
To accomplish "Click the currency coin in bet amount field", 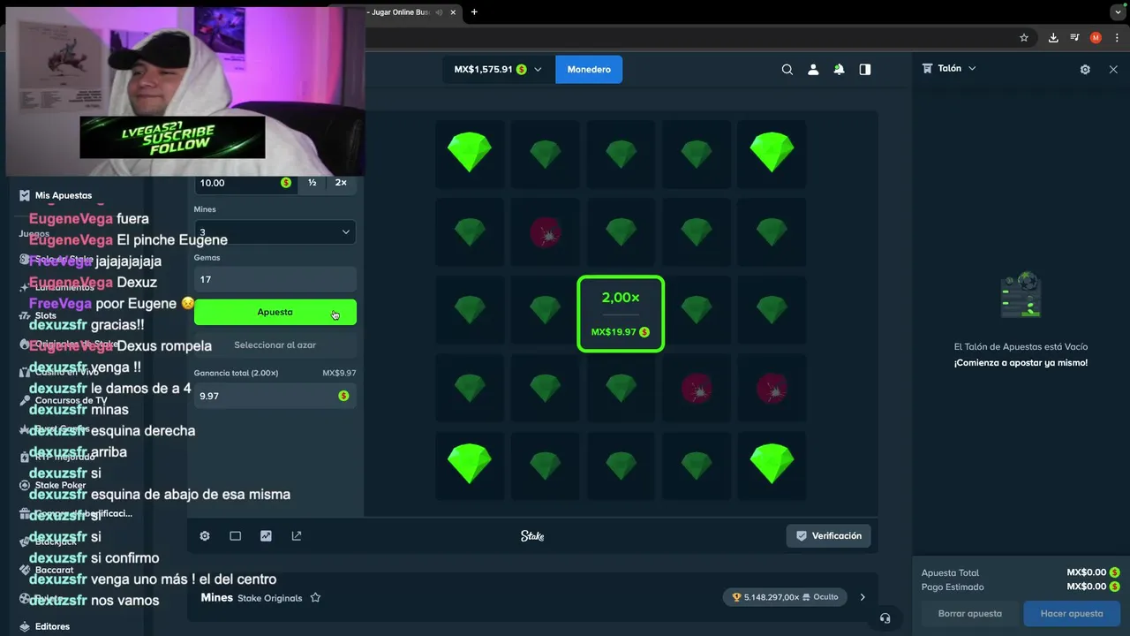I will (286, 183).
